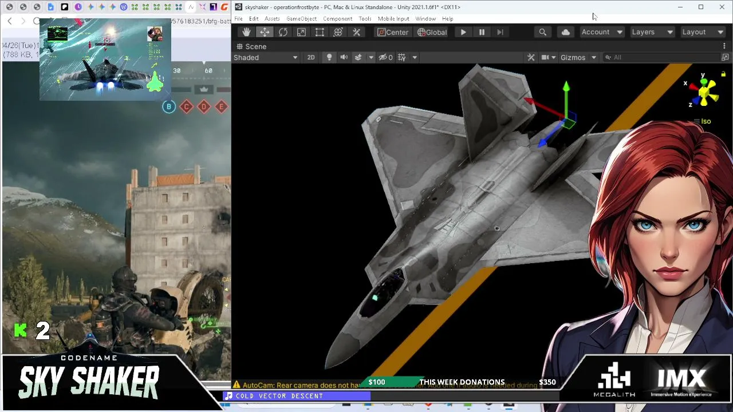Toggle 2D view mode in Scene
Viewport: 733px width, 412px height.
(311, 57)
